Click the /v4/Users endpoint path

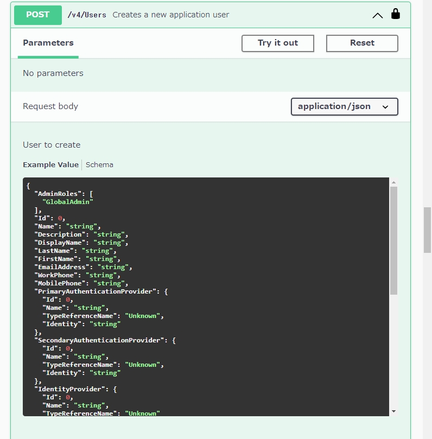click(x=87, y=15)
